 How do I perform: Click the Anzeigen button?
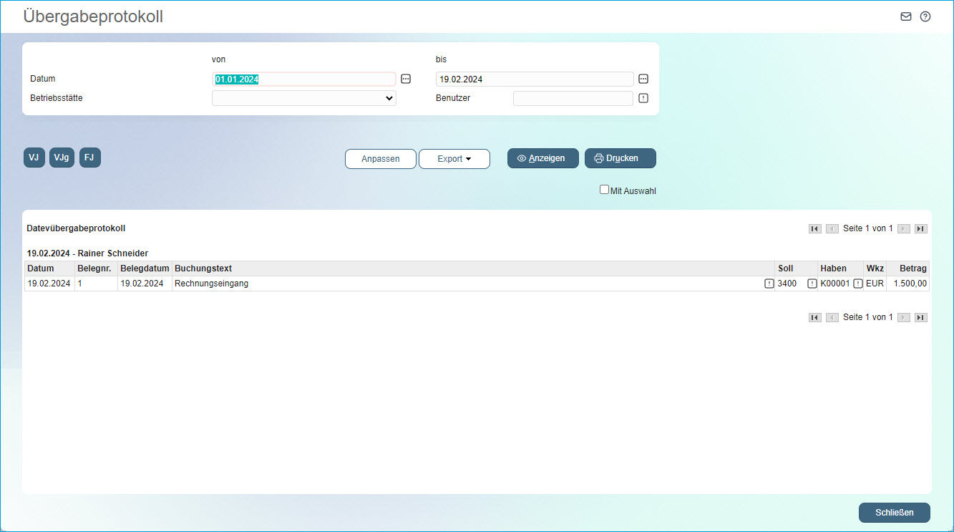pos(543,158)
